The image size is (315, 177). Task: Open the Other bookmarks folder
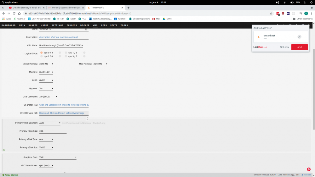click(303, 19)
